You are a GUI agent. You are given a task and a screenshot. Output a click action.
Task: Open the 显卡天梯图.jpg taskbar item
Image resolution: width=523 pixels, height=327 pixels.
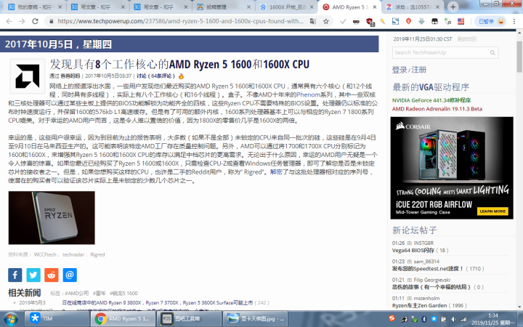tap(256, 319)
